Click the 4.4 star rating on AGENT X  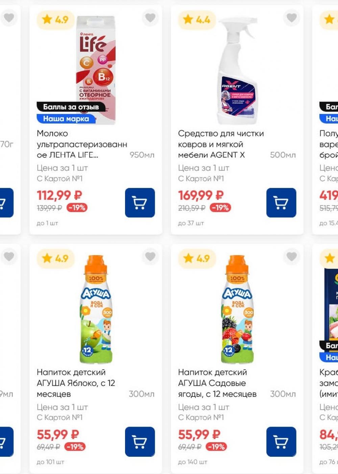click(197, 20)
